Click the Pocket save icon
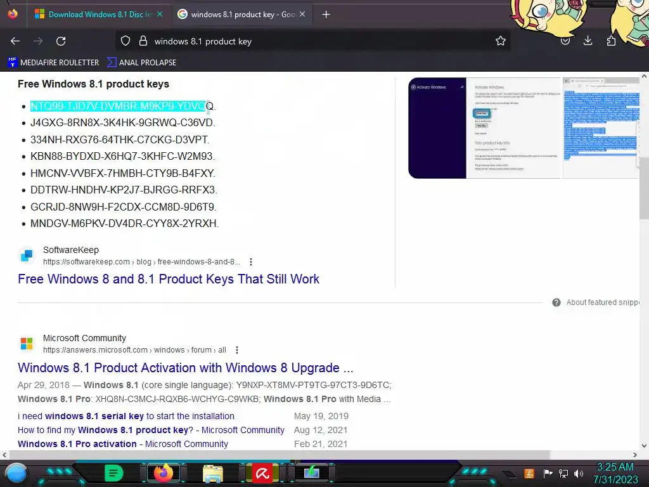Image resolution: width=649 pixels, height=487 pixels. point(565,41)
